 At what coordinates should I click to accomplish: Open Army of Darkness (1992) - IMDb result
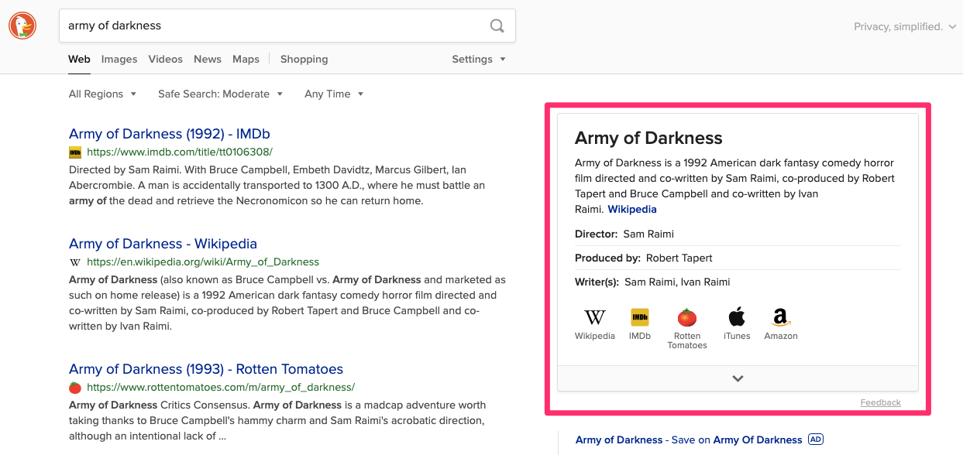[170, 134]
